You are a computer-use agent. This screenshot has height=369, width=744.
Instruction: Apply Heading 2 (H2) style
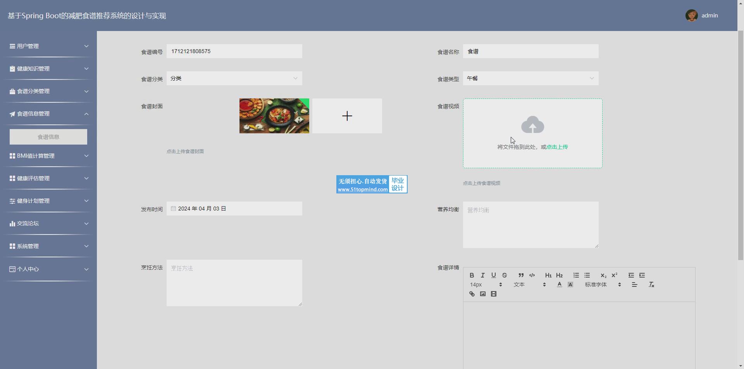pos(559,275)
